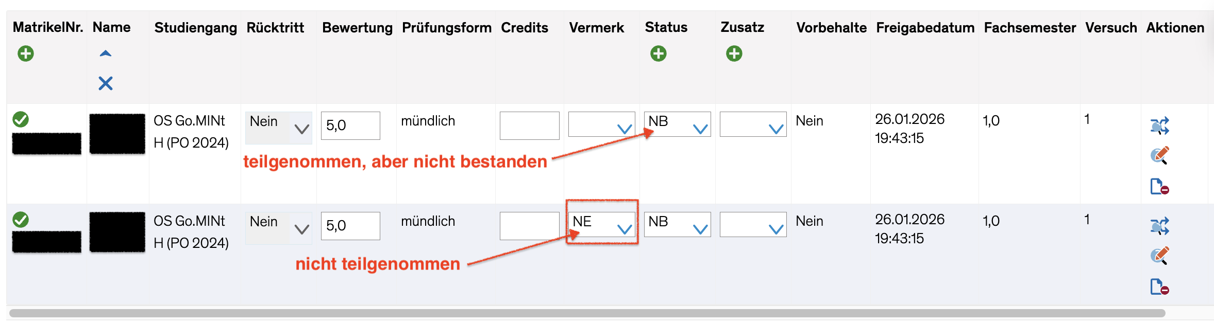Image resolution: width=1214 pixels, height=324 pixels.
Task: Click the shuffle arrows icon in second row
Action: pyautogui.click(x=1160, y=226)
